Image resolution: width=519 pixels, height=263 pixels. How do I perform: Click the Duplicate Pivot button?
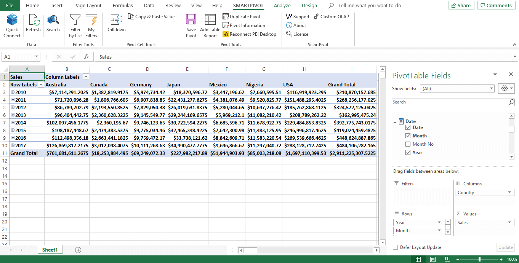coord(244,16)
